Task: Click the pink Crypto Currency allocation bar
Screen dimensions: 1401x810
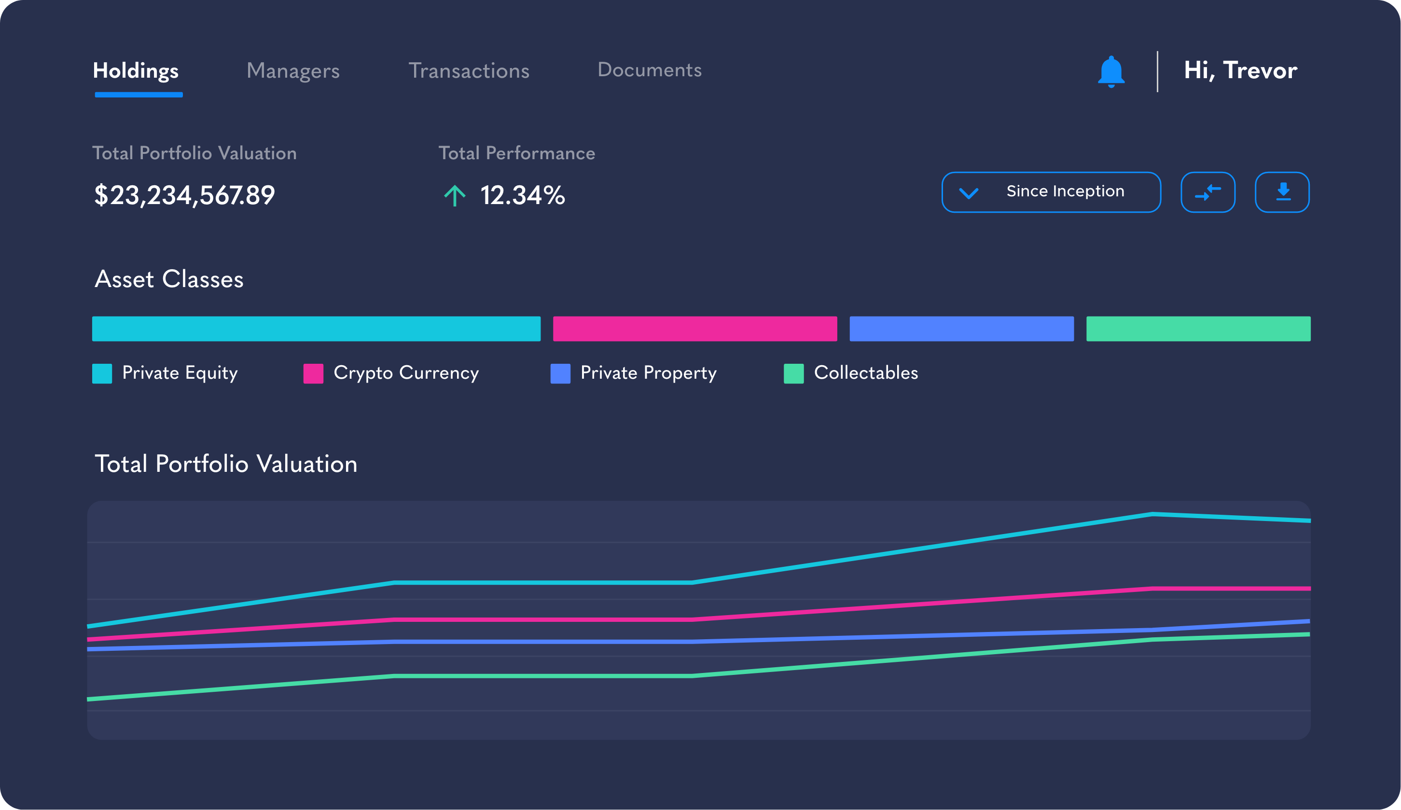Action: (x=694, y=329)
